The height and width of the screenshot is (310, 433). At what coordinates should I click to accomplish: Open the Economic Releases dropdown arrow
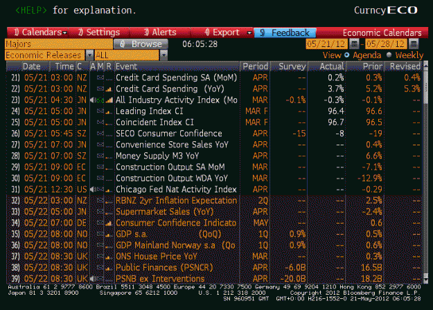pos(89,55)
